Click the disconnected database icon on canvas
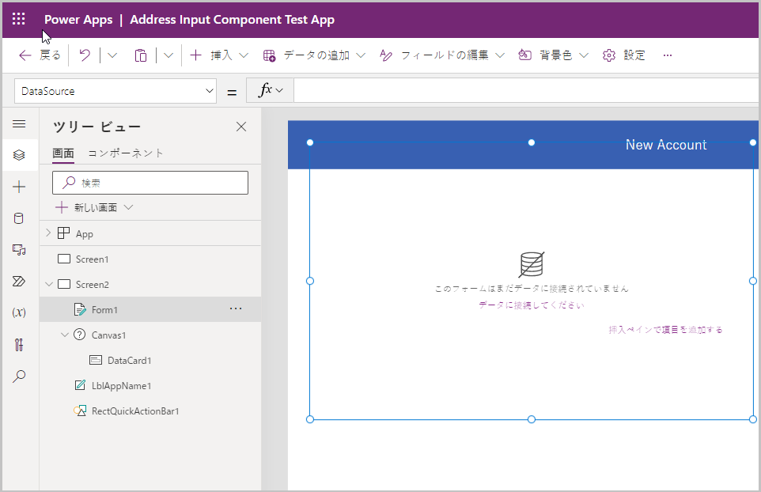Image resolution: width=761 pixels, height=492 pixels. point(532,264)
